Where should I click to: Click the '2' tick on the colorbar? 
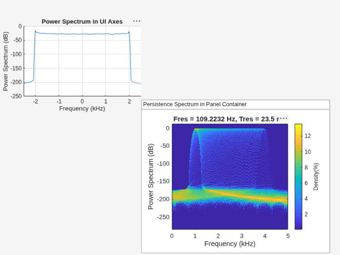coord(306,215)
